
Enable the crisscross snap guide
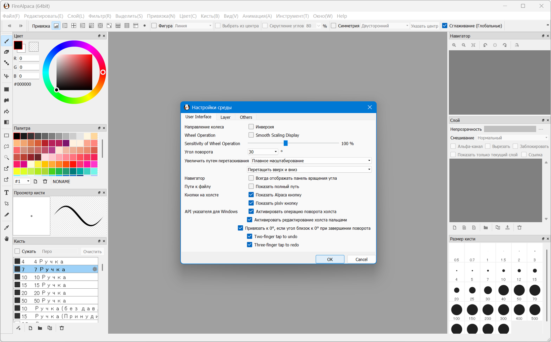click(x=74, y=26)
